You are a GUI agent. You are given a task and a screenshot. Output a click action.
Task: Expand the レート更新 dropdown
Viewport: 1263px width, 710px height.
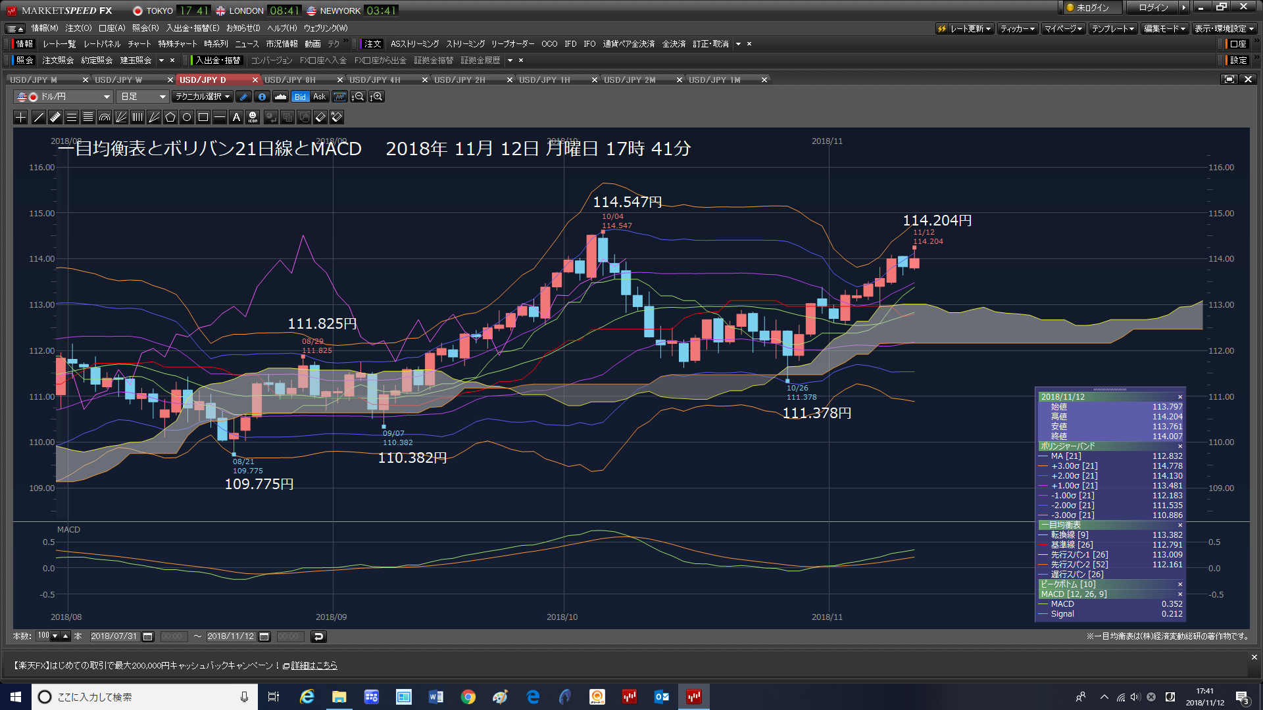[x=964, y=28]
